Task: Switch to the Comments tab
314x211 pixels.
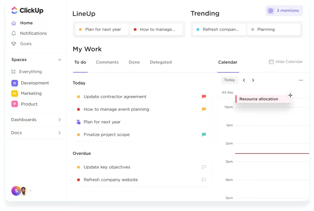Action: pyautogui.click(x=107, y=62)
